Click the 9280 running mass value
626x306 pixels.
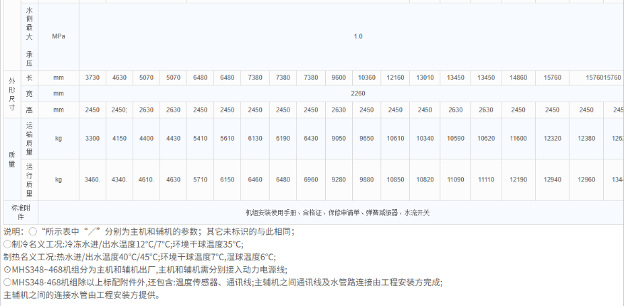coord(337,180)
